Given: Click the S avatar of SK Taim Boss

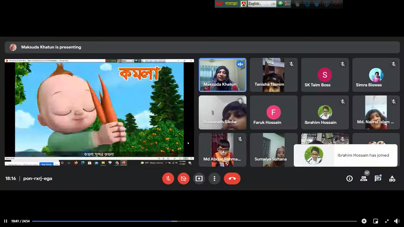Looking at the screenshot, I should [x=325, y=75].
